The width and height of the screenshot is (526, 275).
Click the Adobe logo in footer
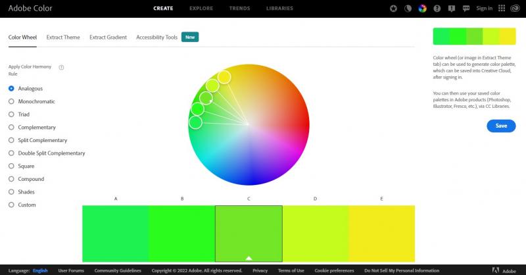(x=504, y=270)
